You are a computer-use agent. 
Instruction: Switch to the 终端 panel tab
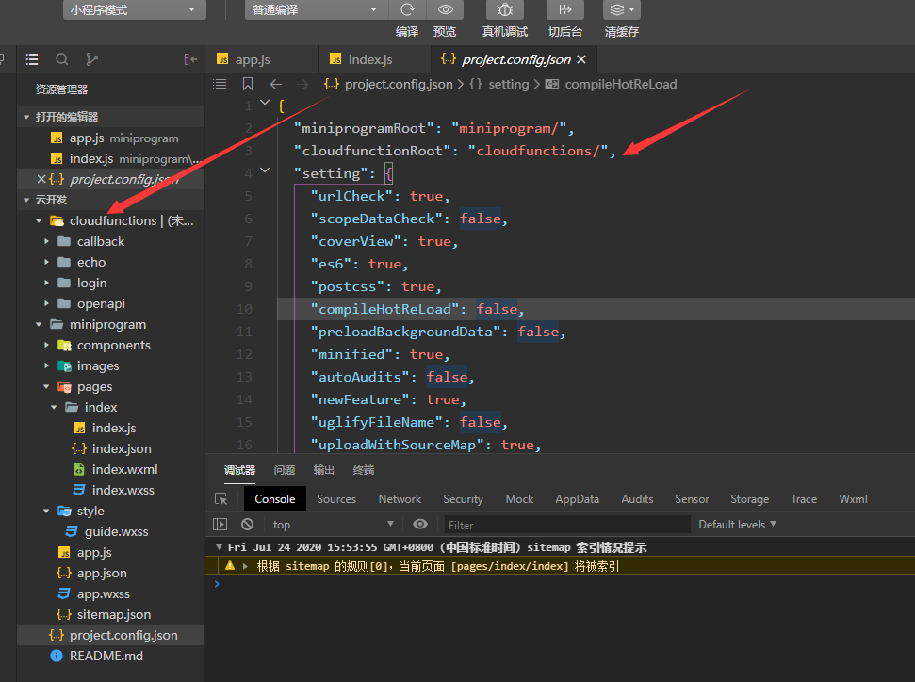(364, 470)
